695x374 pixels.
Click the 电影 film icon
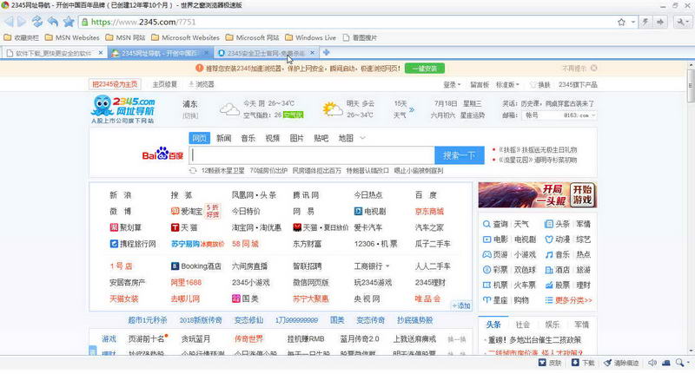click(486, 239)
